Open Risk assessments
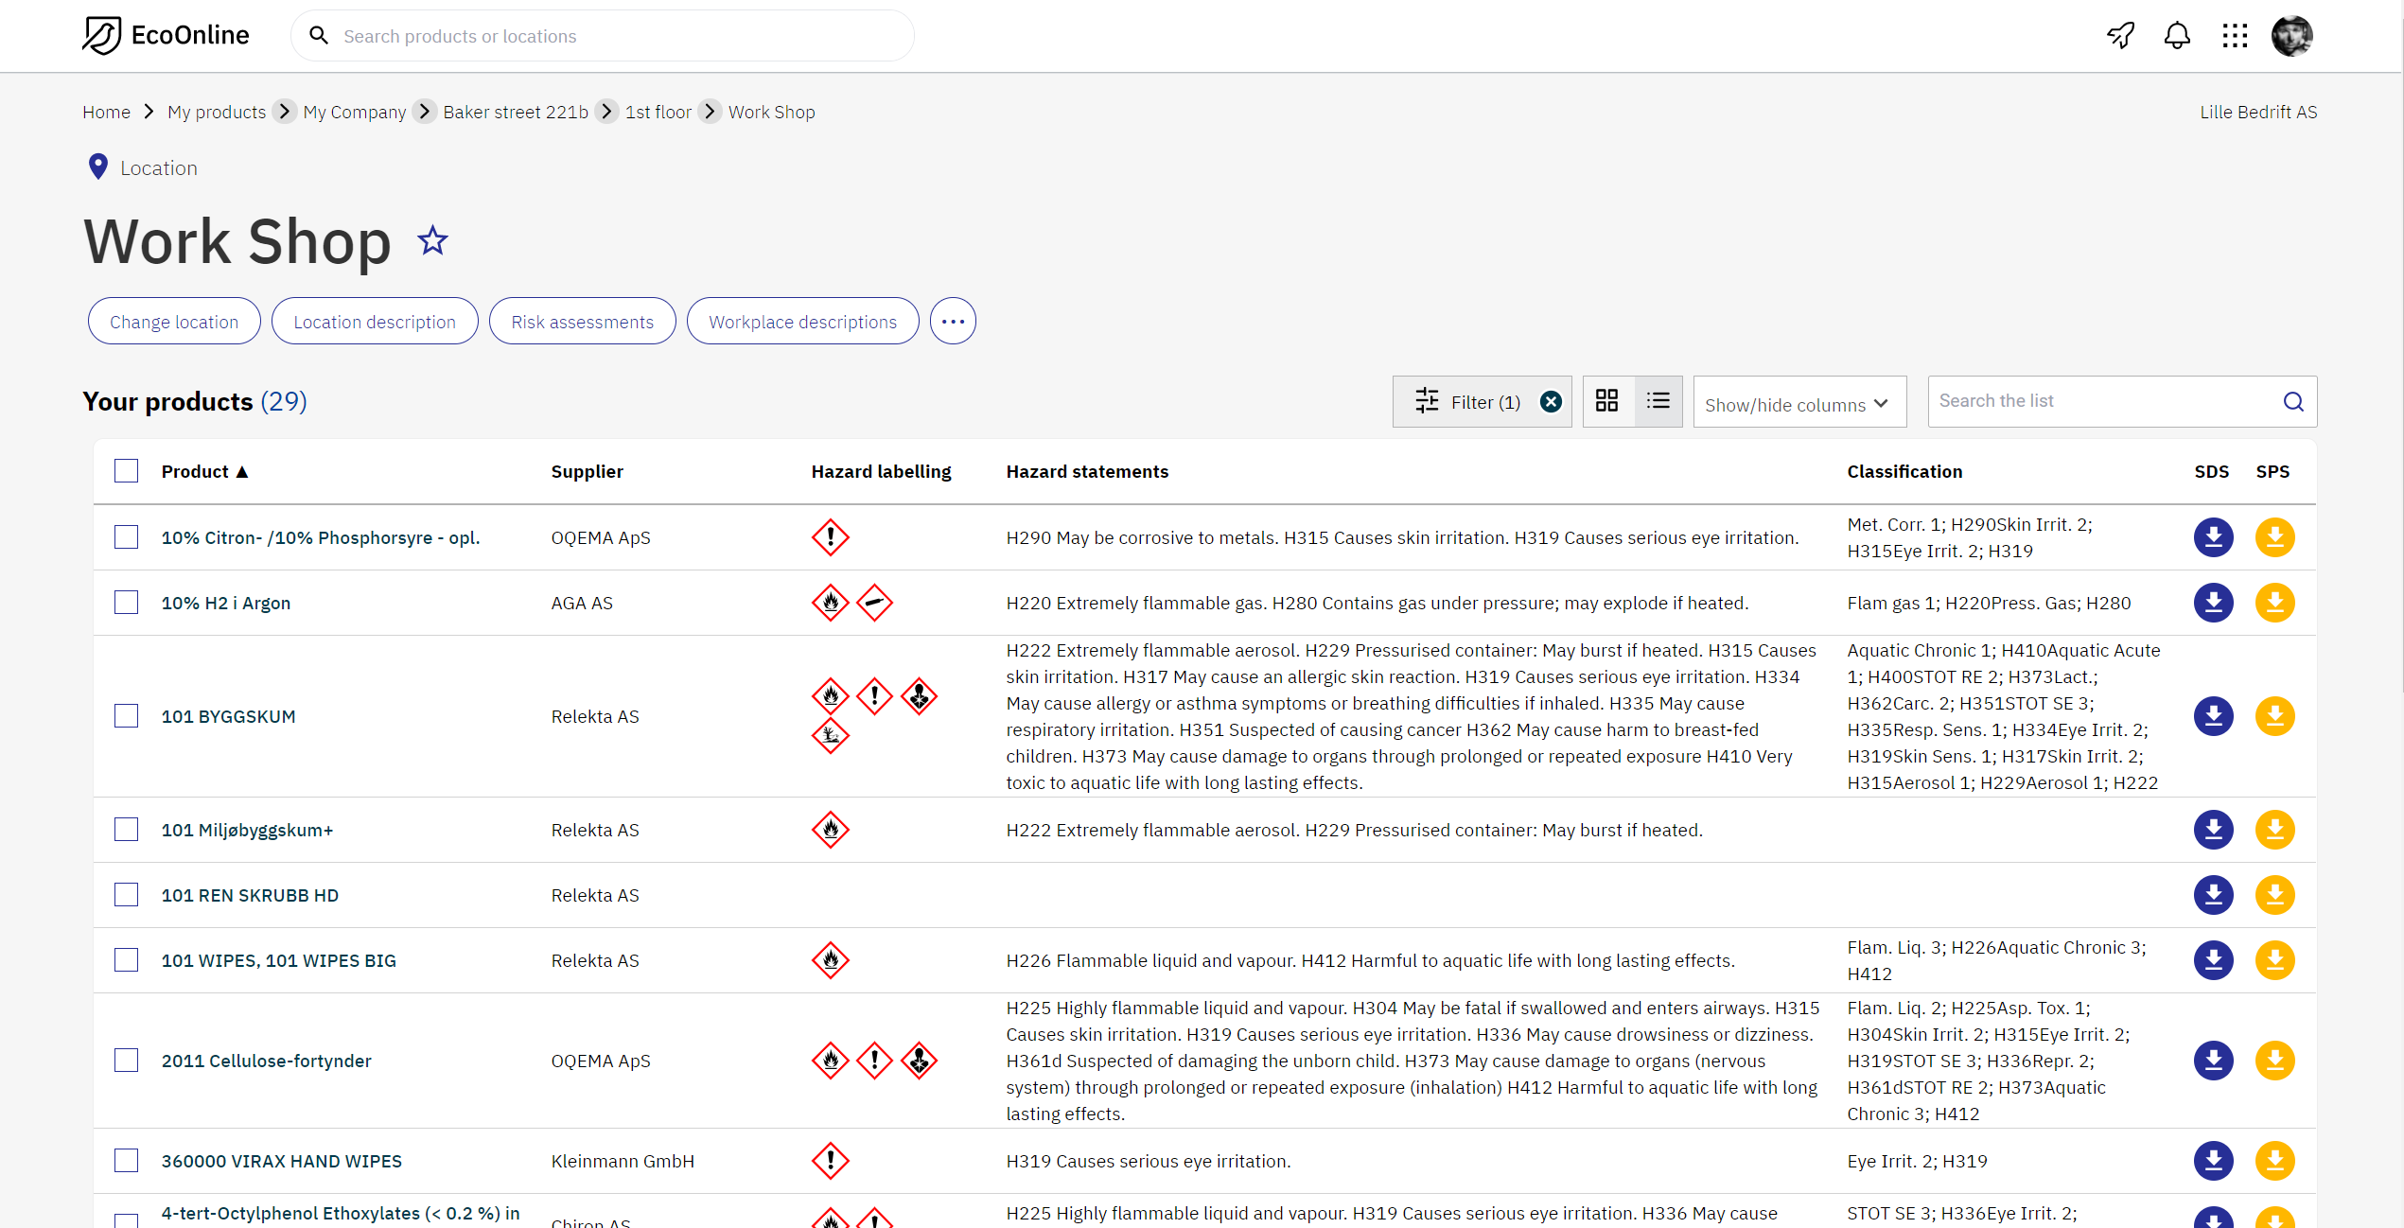 click(583, 322)
